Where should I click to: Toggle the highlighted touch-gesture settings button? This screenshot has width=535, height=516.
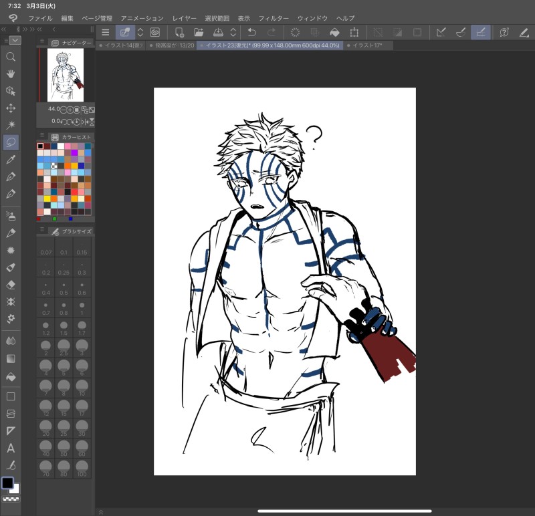(x=125, y=32)
